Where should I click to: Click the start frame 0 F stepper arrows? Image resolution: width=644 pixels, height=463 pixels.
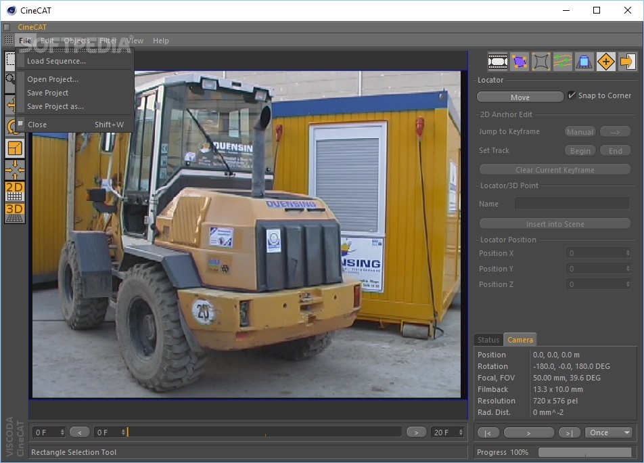(62, 432)
